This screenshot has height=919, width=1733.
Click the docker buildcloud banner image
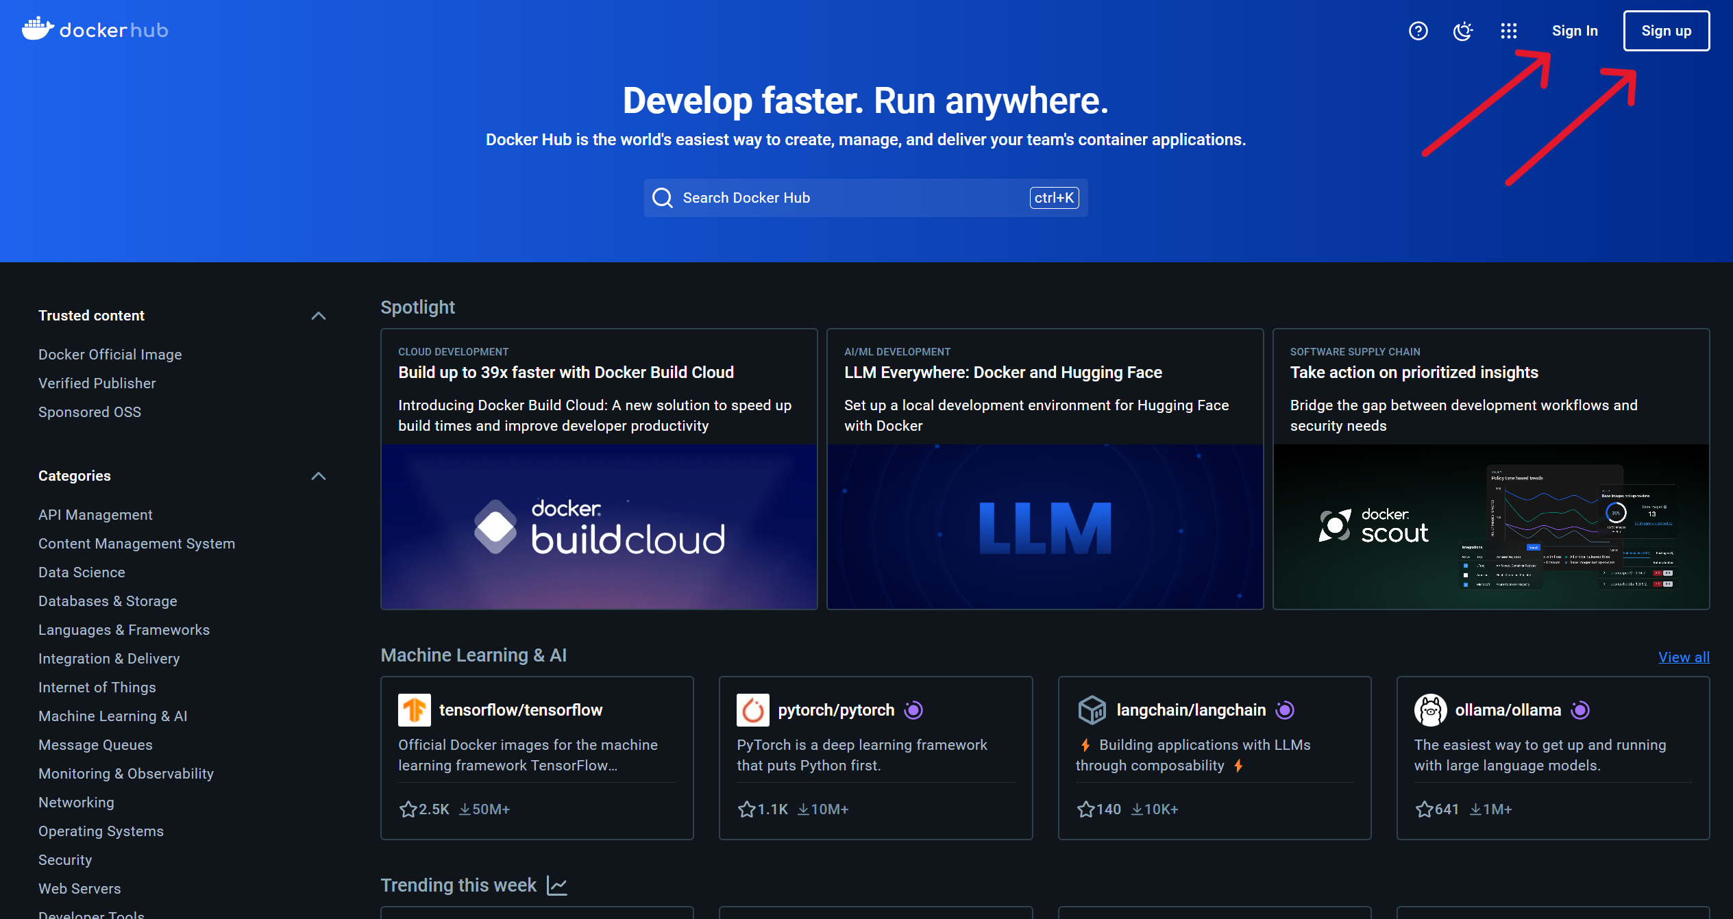(x=599, y=527)
